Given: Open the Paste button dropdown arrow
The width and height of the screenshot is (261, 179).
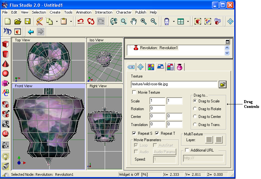Looking at the screenshot, I should tap(71, 21).
